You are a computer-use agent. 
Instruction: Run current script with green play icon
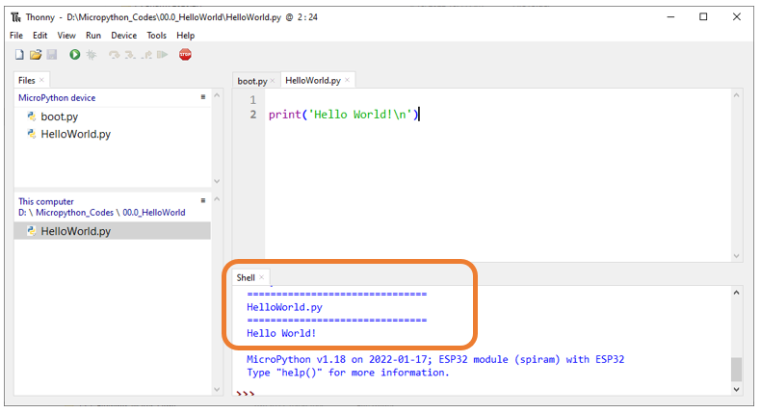[75, 54]
